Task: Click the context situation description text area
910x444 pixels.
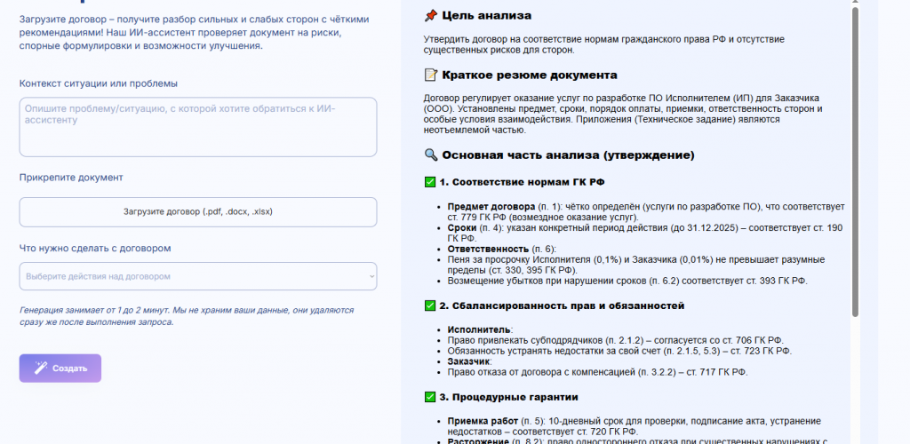Action: point(198,127)
